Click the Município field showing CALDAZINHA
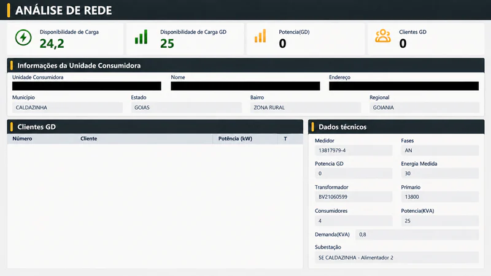The image size is (491, 276). pos(68,108)
